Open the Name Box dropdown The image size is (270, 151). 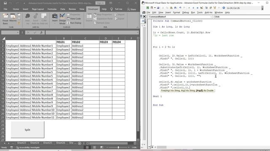click(18, 32)
